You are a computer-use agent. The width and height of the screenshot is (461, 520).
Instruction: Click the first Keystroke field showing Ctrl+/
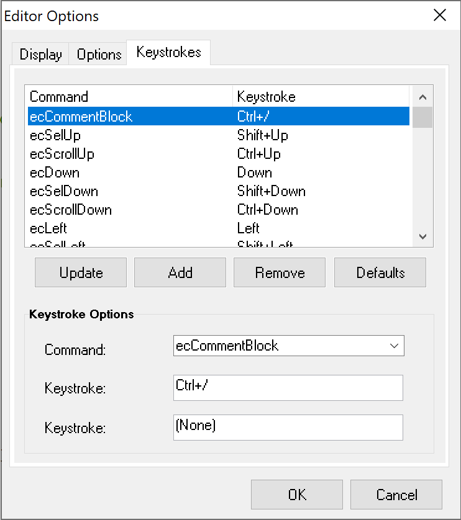click(x=288, y=387)
